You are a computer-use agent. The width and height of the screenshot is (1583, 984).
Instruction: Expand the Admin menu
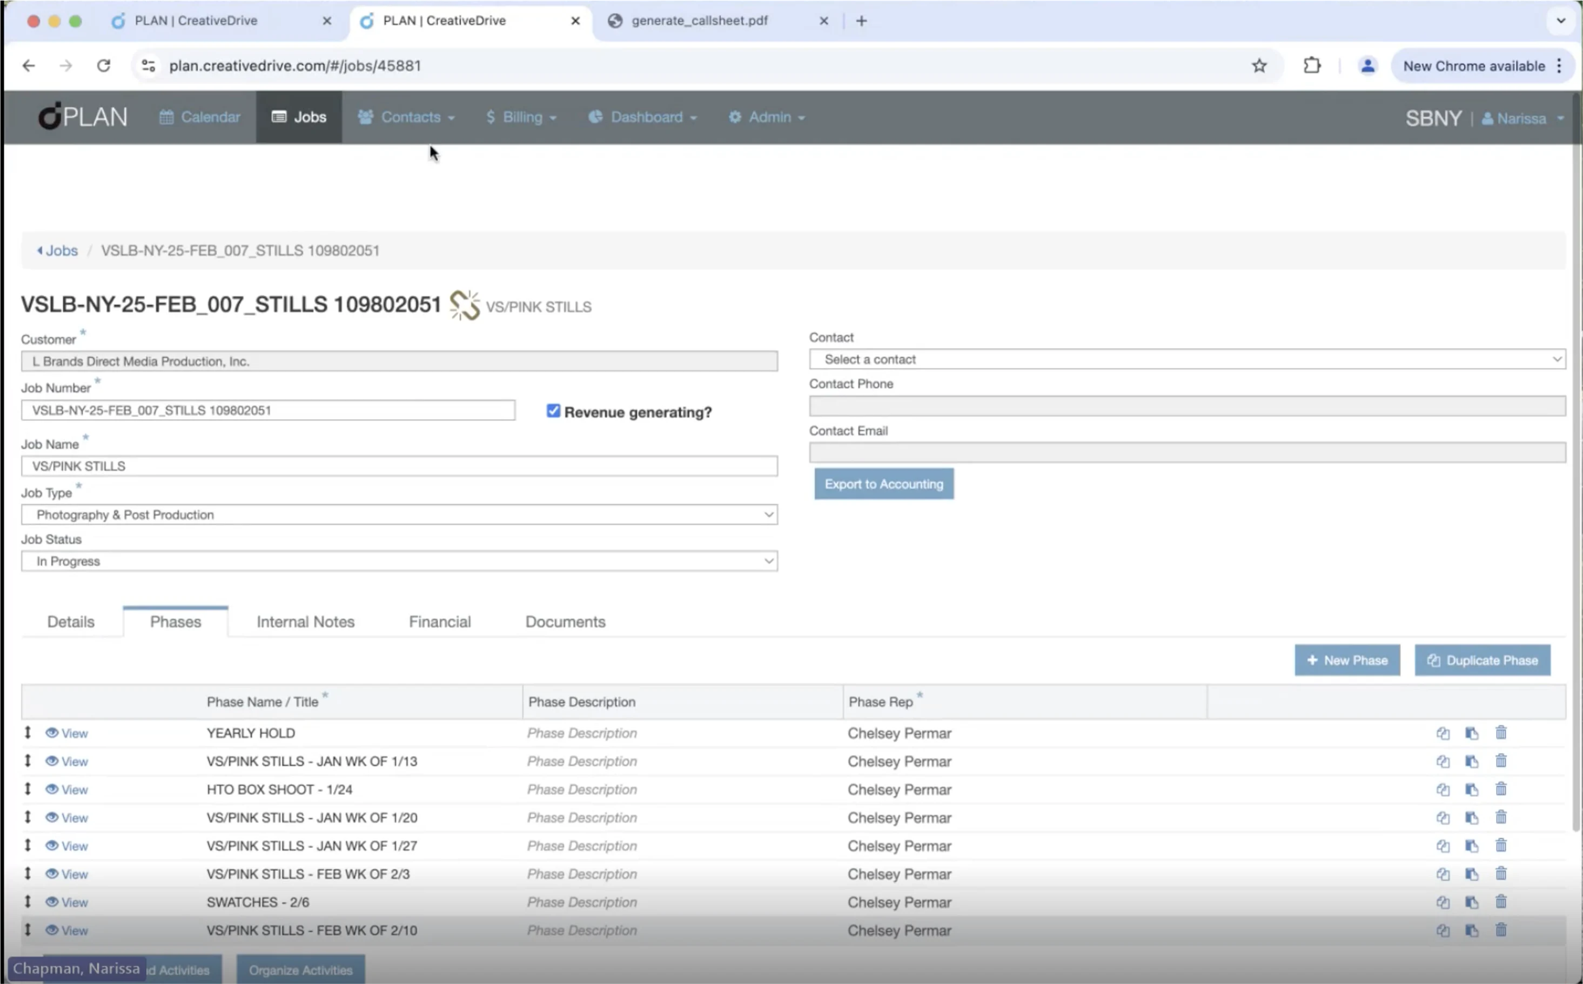(x=767, y=117)
